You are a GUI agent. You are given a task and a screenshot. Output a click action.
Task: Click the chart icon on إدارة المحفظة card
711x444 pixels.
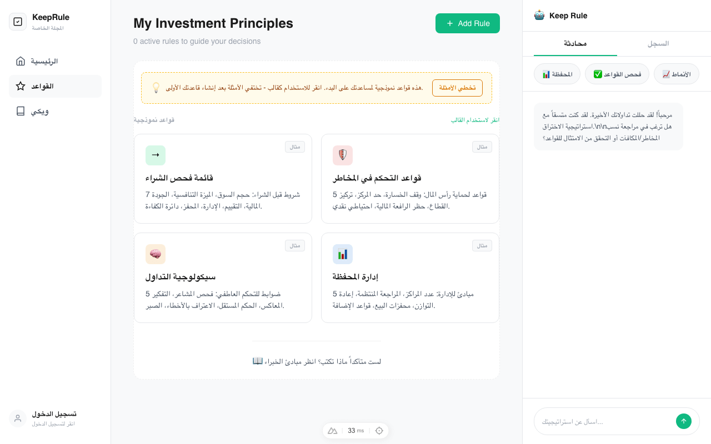click(x=343, y=254)
